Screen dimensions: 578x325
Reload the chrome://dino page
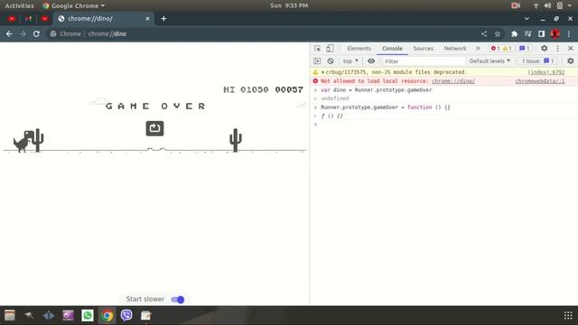pyautogui.click(x=36, y=34)
